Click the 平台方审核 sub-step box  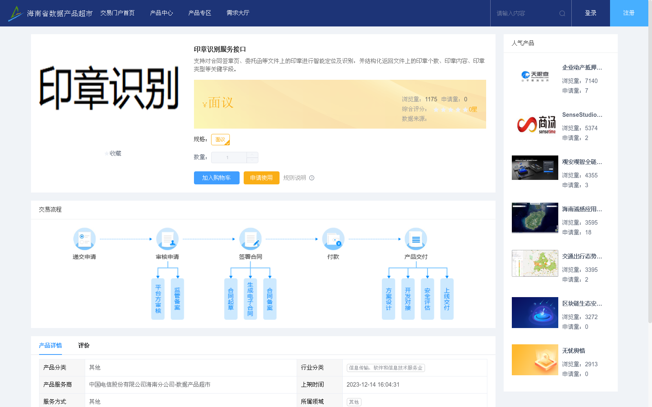point(158,299)
